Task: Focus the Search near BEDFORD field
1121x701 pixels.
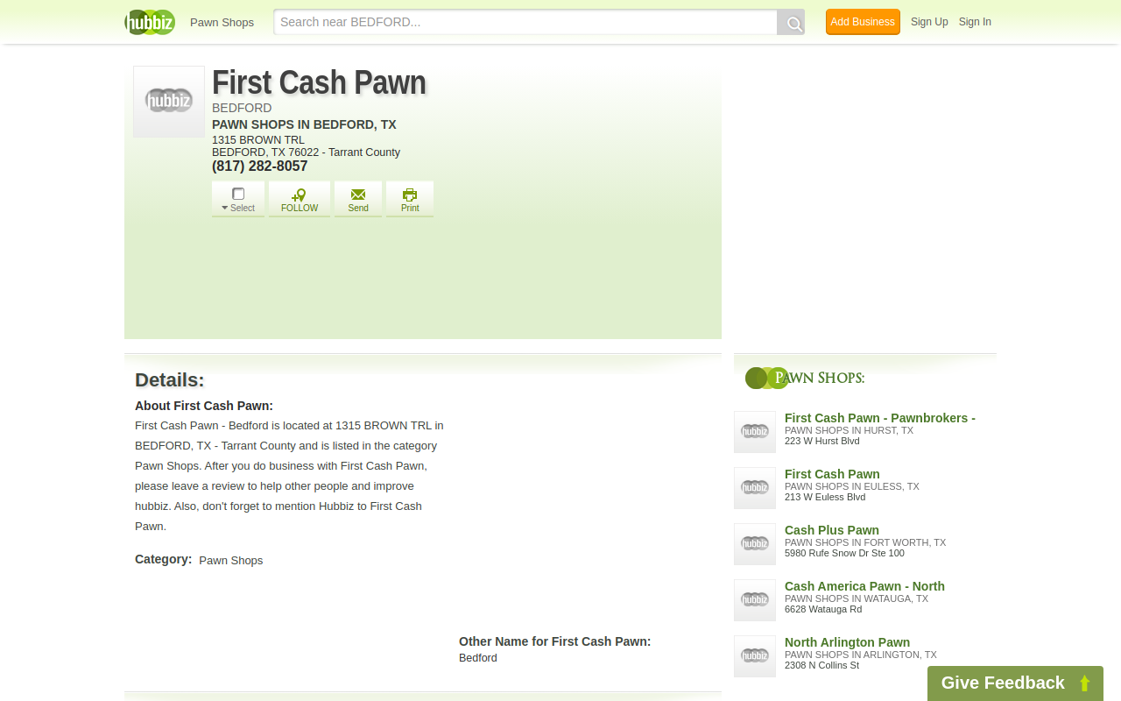Action: coord(525,23)
